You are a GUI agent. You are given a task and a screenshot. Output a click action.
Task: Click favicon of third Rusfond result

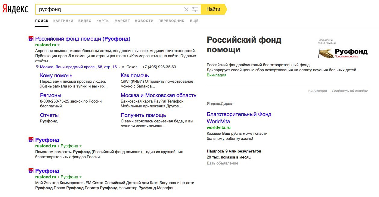click(x=31, y=171)
